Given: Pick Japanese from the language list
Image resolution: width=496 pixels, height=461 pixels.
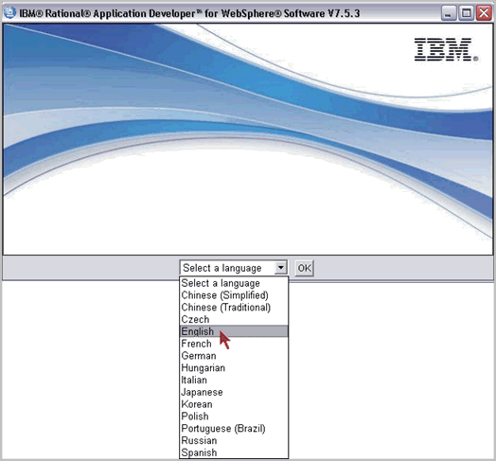Looking at the screenshot, I should [x=234, y=392].
